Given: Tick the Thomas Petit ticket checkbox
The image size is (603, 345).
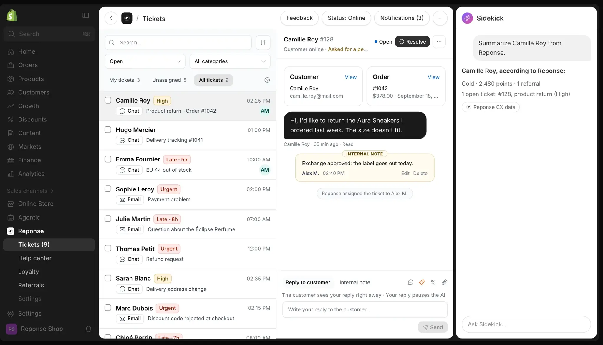Looking at the screenshot, I should pyautogui.click(x=108, y=248).
